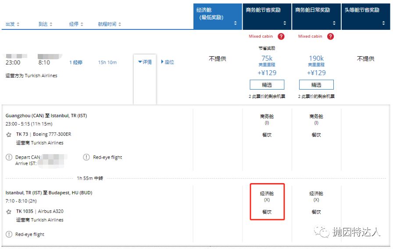Select the 75k miles fare 精选 button
This screenshot has width=393, height=249.
coord(267,85)
